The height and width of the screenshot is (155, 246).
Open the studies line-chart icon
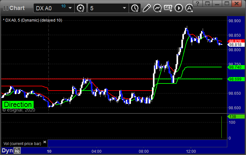(x=157, y=8)
